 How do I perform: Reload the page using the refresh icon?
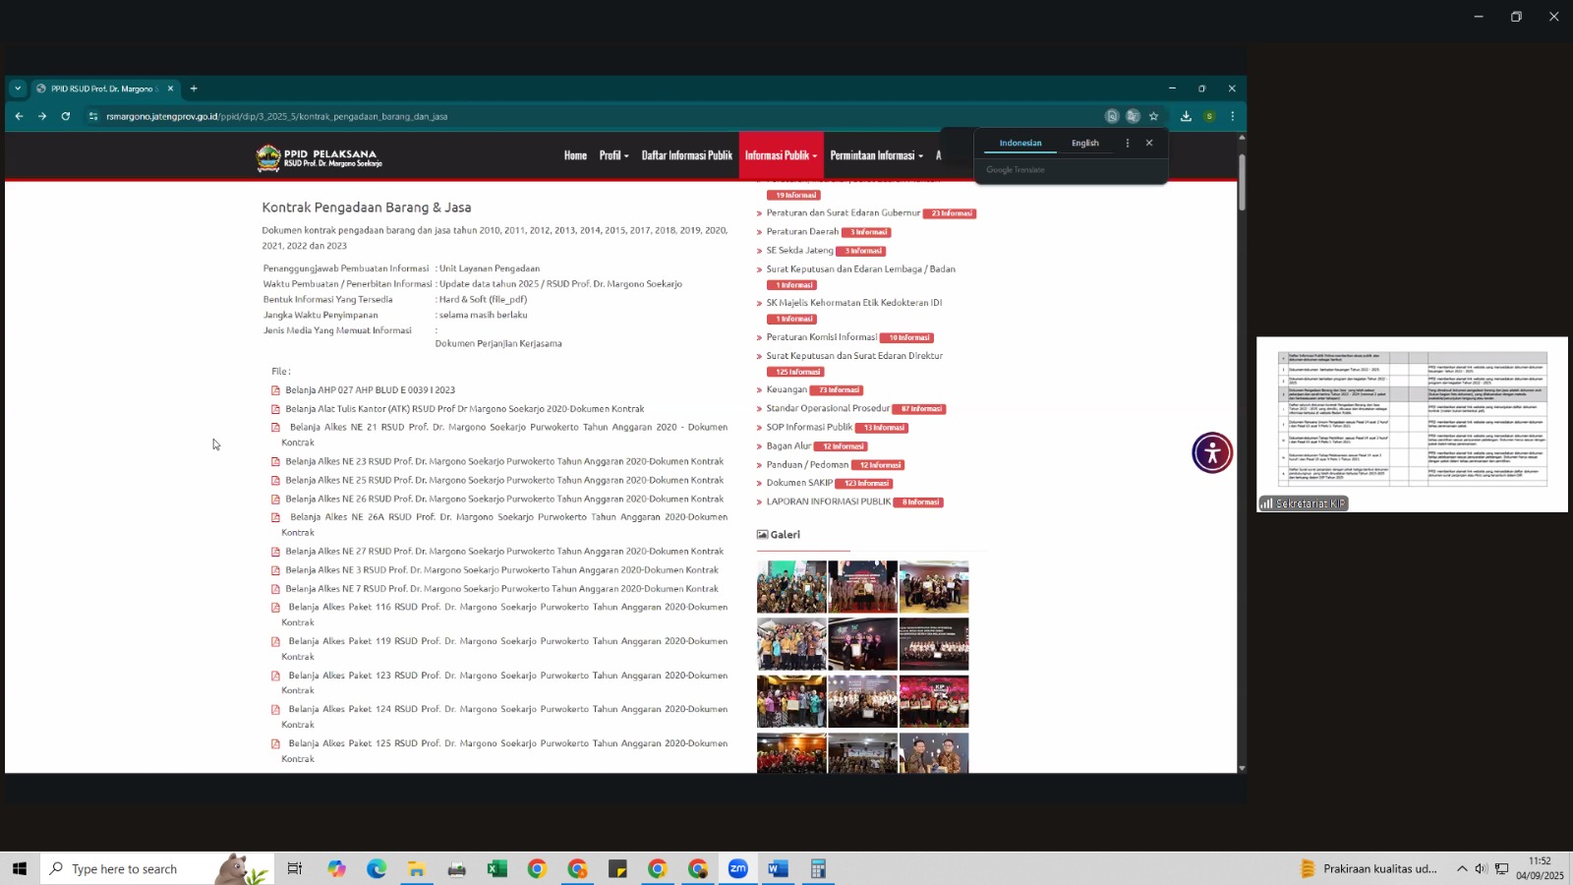pyautogui.click(x=66, y=116)
